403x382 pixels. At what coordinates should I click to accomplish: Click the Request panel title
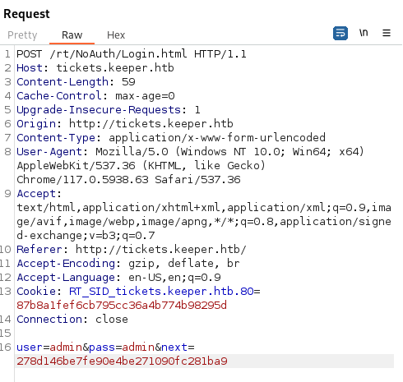click(26, 14)
